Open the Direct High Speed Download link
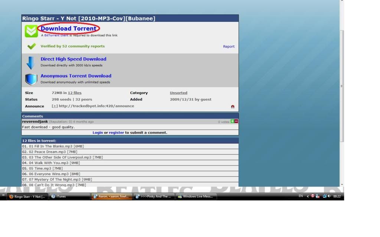 click(x=73, y=59)
